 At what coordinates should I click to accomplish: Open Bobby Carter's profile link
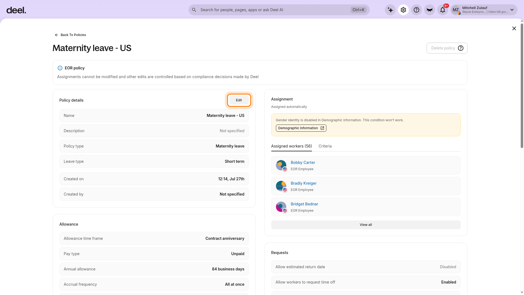pyautogui.click(x=303, y=163)
